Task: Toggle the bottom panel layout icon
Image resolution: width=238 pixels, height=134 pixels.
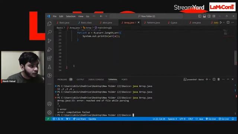Action: click(x=205, y=16)
